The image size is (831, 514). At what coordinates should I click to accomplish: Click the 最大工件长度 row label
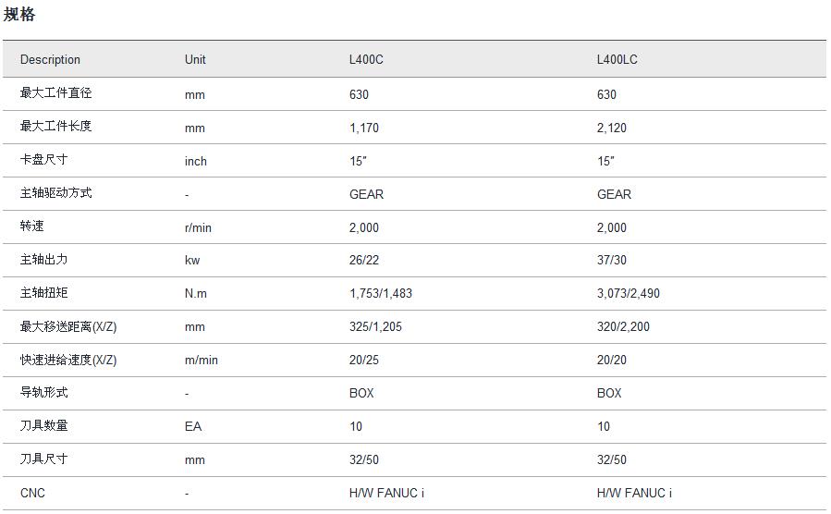tap(56, 127)
